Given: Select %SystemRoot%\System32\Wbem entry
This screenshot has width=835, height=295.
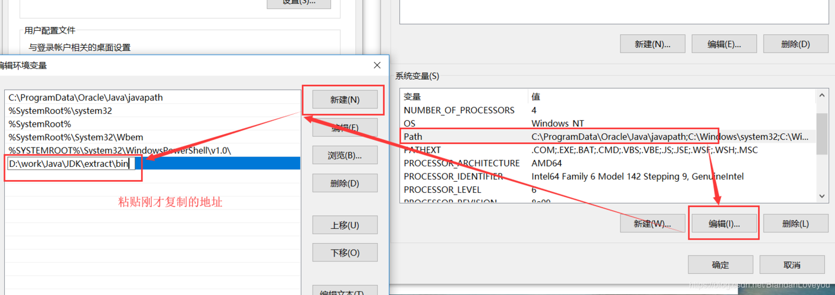Looking at the screenshot, I should (152, 137).
